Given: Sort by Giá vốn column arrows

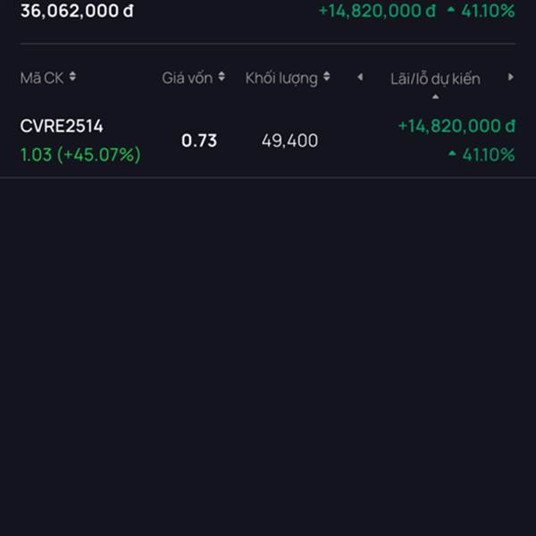Looking at the screenshot, I should (222, 77).
